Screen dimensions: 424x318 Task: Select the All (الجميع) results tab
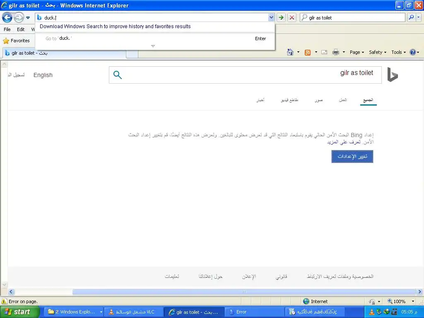[368, 100]
